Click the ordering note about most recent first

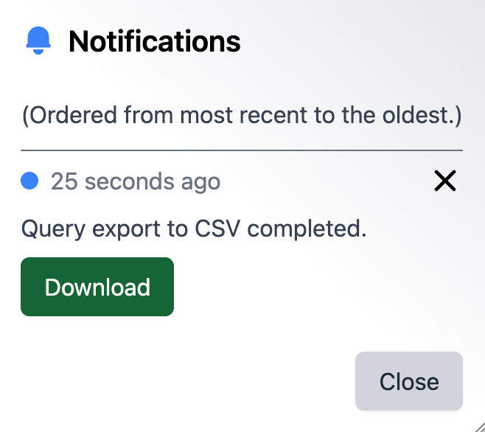click(x=242, y=116)
